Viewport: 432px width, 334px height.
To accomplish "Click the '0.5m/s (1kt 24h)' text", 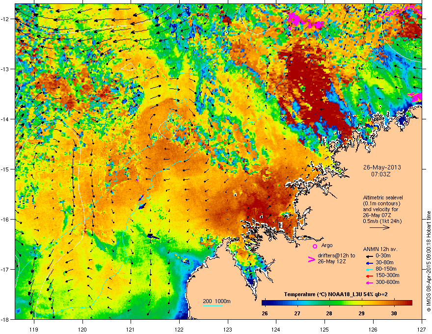I will 382,221.
